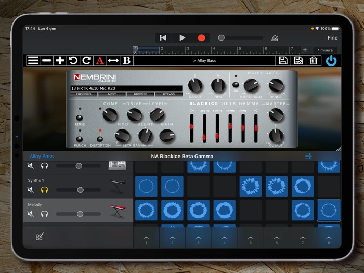Screen dimensions: 364x273
Task: Add a song section with the plus
Action: tap(305, 50)
